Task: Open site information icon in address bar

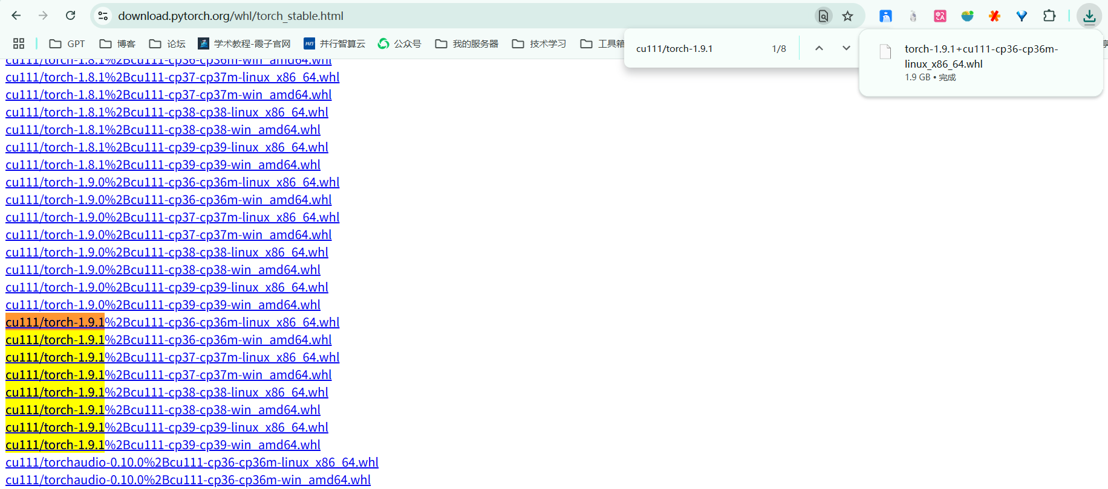Action: pos(103,16)
